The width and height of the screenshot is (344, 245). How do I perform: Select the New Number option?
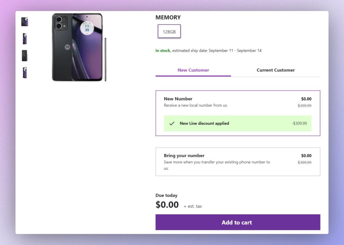(x=178, y=99)
